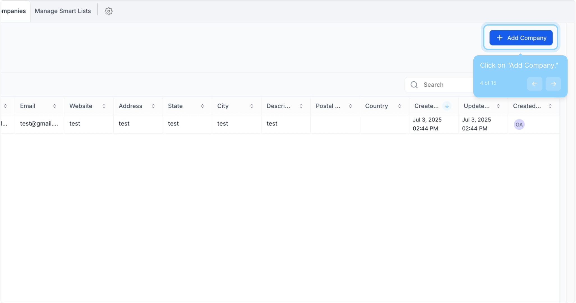The image size is (576, 303).
Task: Open the settings gear icon
Action: click(x=109, y=11)
